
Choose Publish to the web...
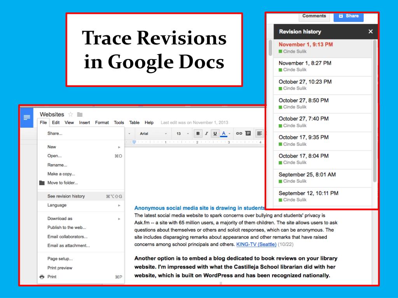pos(81,227)
